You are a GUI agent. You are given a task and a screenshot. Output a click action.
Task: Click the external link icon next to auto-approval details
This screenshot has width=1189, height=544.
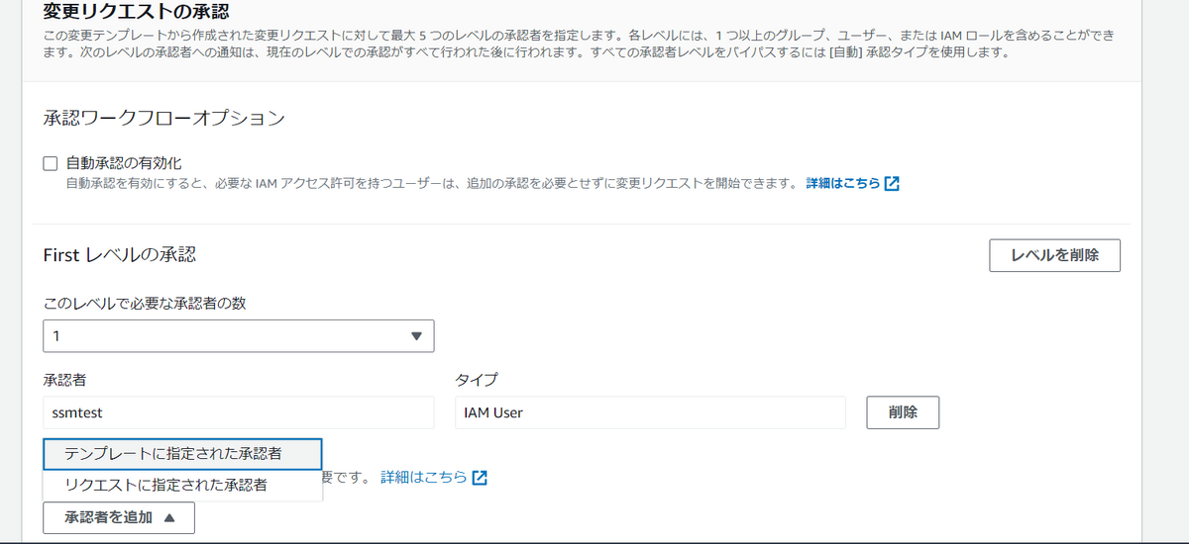point(892,183)
